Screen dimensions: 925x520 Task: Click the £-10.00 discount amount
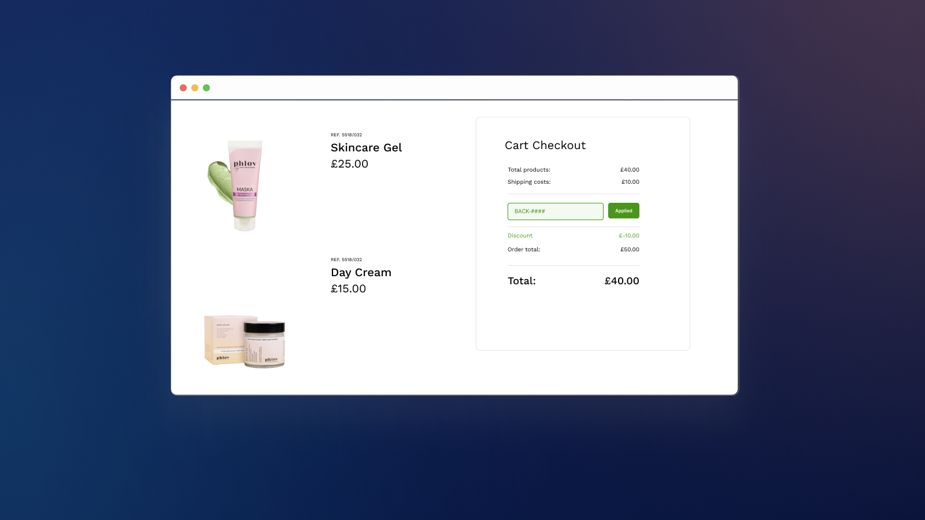point(629,236)
